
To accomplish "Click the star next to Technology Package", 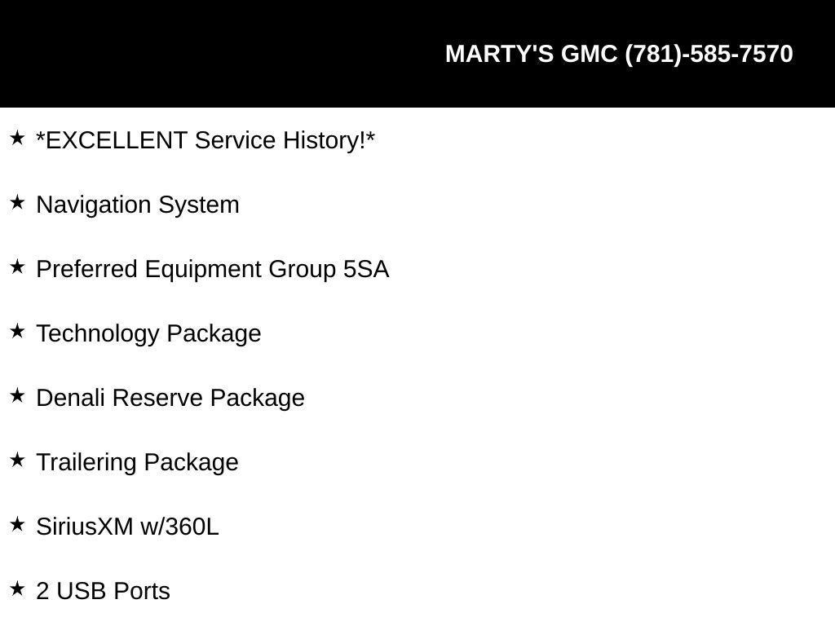I will point(17,331).
